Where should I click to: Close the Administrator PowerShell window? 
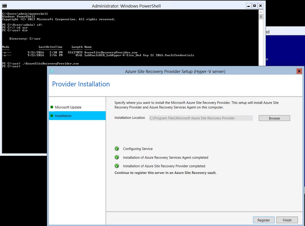tap(261, 6)
